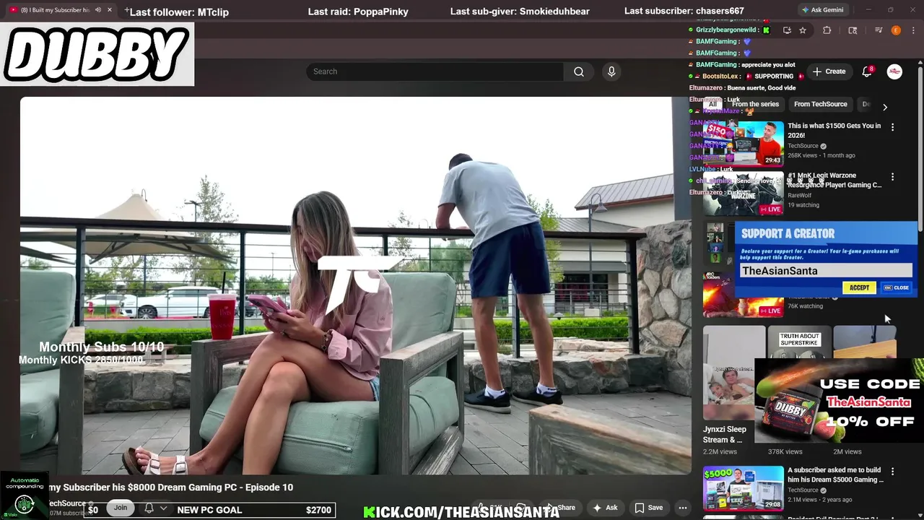Activate voice search microphone icon

611,71
